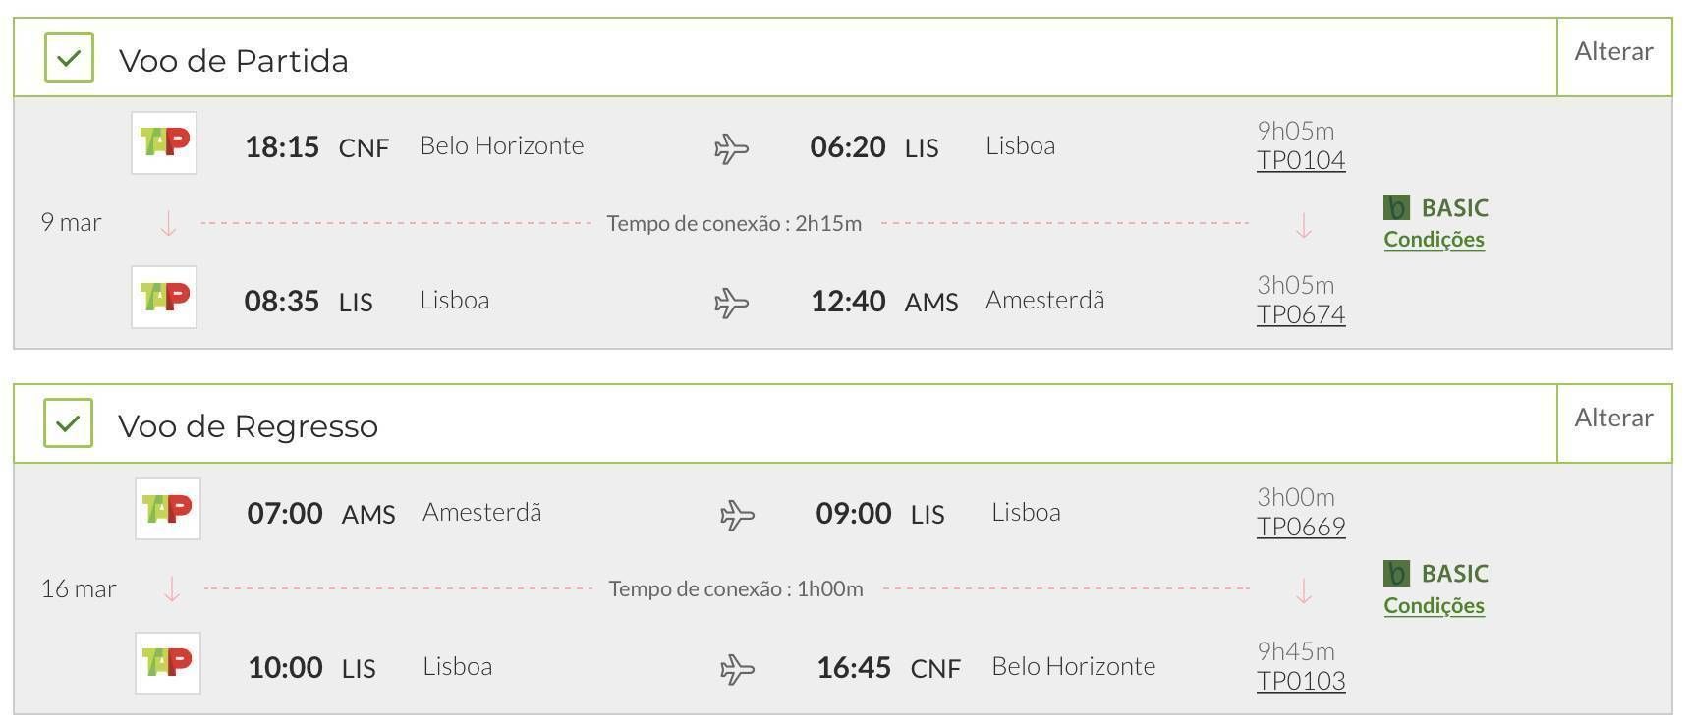Open flight number TP0103 details

pos(1301,681)
